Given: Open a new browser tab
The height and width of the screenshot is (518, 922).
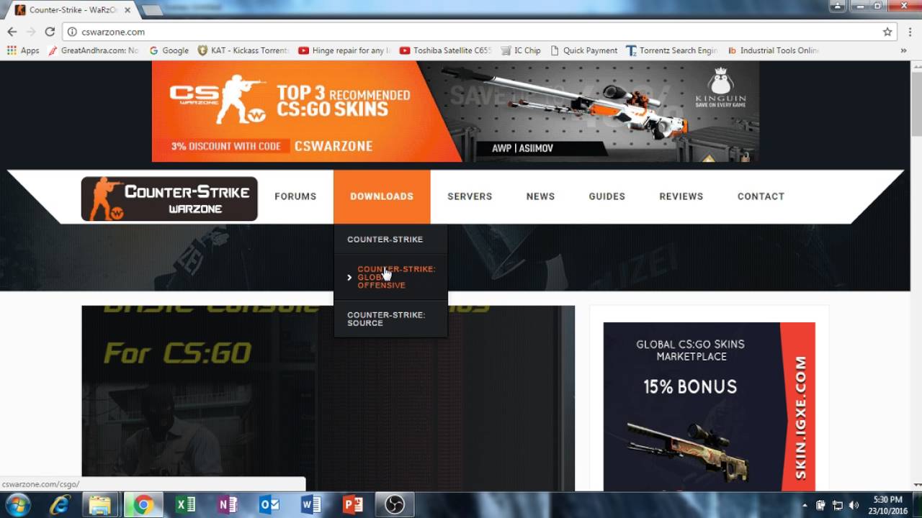Looking at the screenshot, I should click(151, 10).
